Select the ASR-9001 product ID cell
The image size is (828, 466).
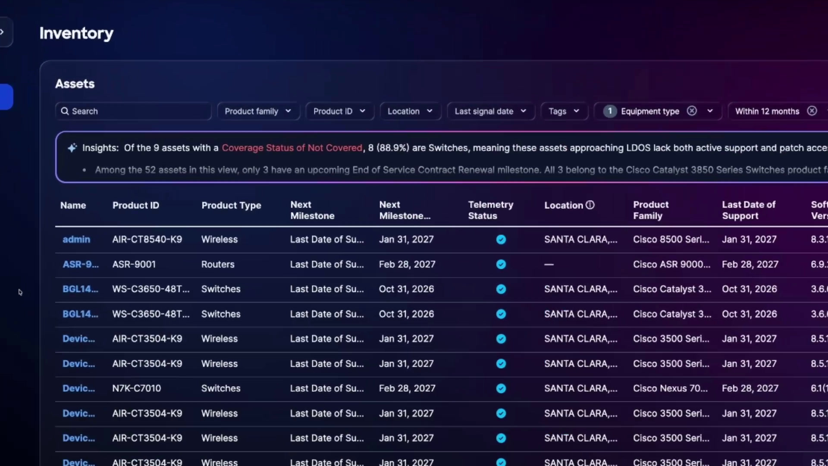134,264
